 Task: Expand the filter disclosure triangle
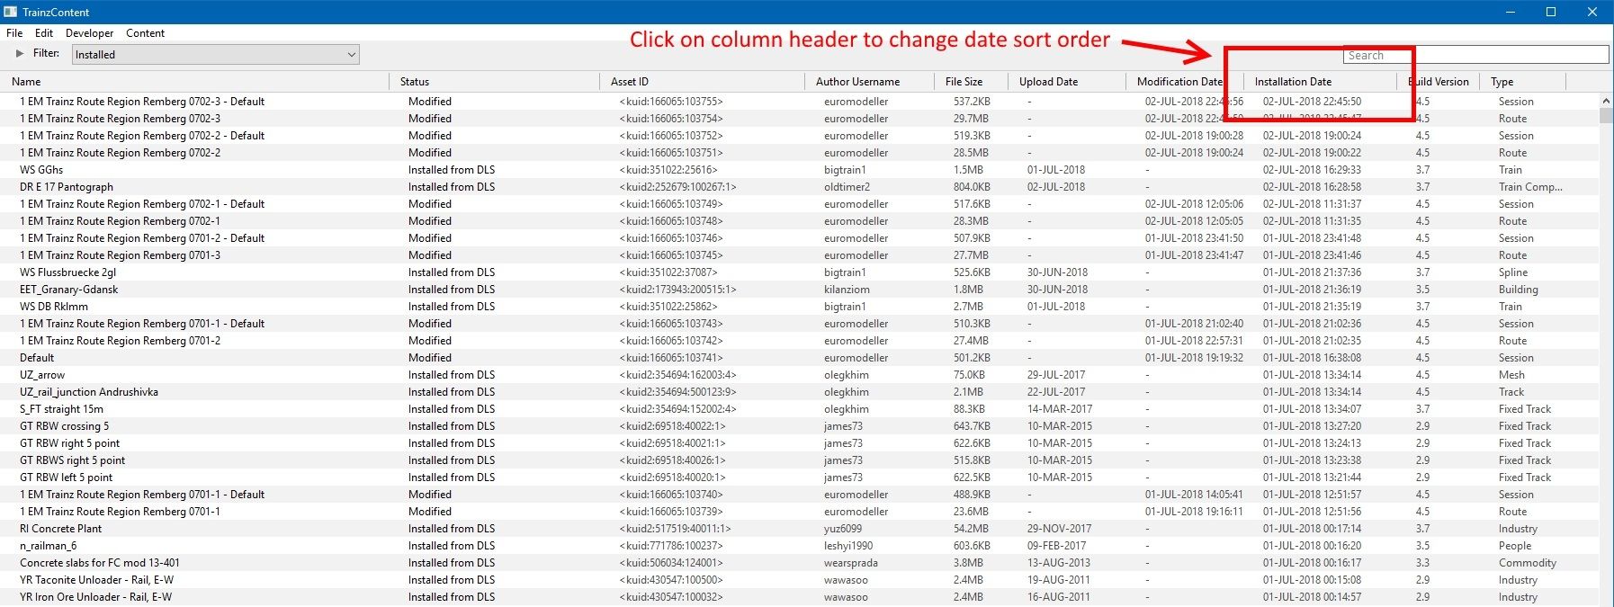(x=20, y=54)
